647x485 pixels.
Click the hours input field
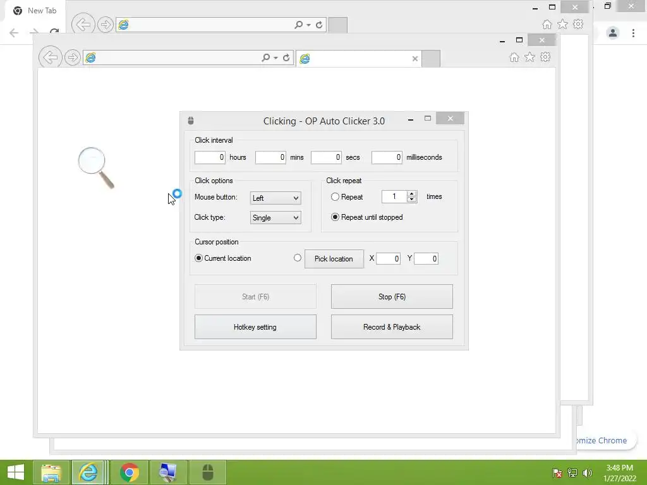coord(210,157)
